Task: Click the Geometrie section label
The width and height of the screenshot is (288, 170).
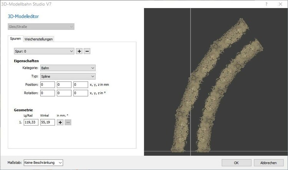Action: (x=23, y=110)
